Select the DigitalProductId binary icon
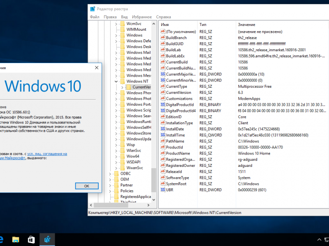Image resolution: width=329 pixels, height=246 pixels. 162,105
